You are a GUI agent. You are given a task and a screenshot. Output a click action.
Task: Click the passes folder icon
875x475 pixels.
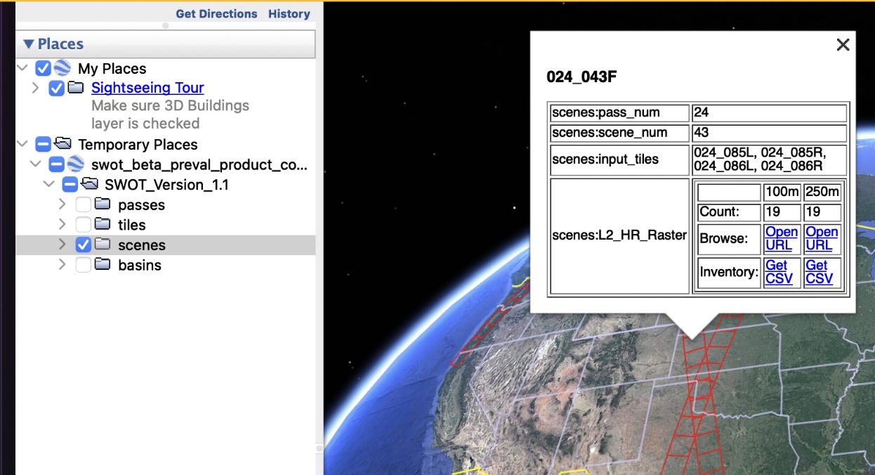click(x=103, y=205)
